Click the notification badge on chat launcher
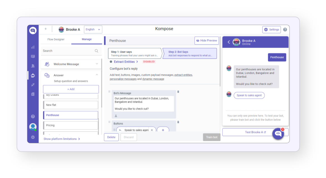The height and width of the screenshot is (178, 326). (283, 130)
